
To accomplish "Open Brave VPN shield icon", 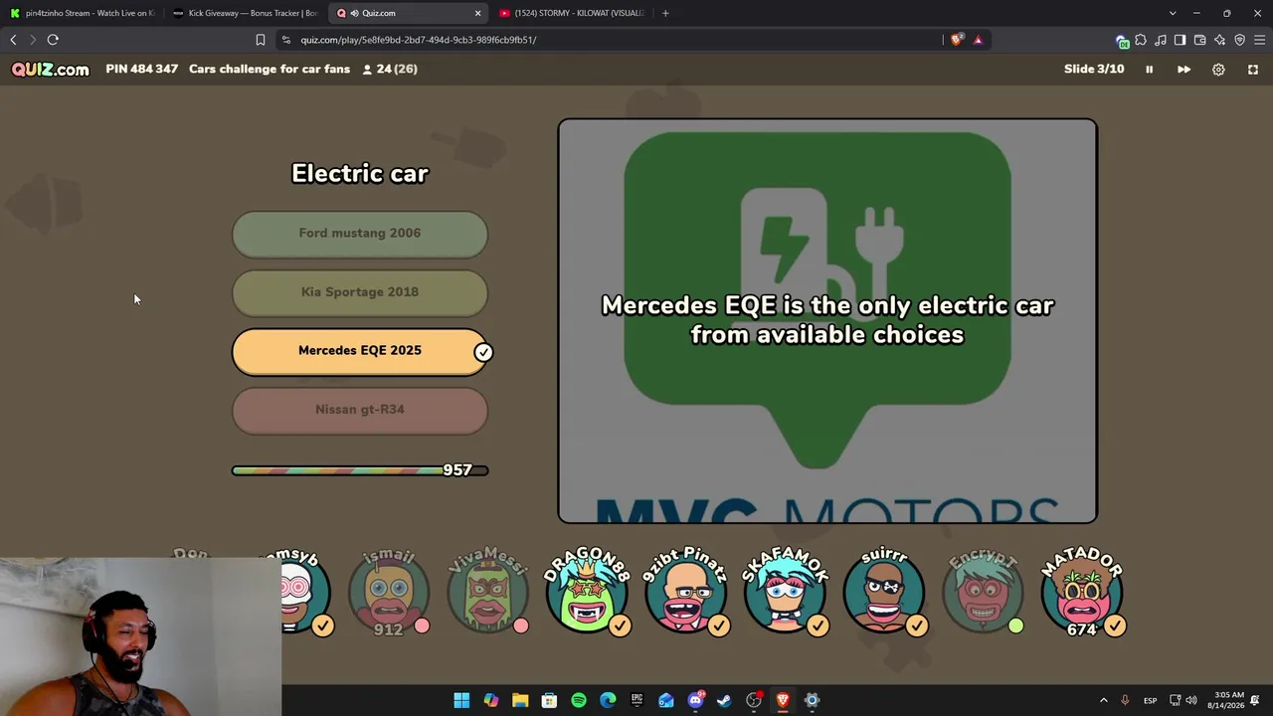I will (x=1239, y=40).
